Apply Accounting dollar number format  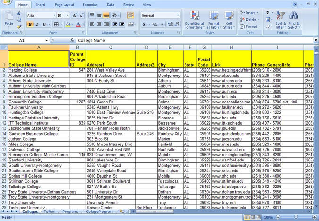click(x=144, y=25)
